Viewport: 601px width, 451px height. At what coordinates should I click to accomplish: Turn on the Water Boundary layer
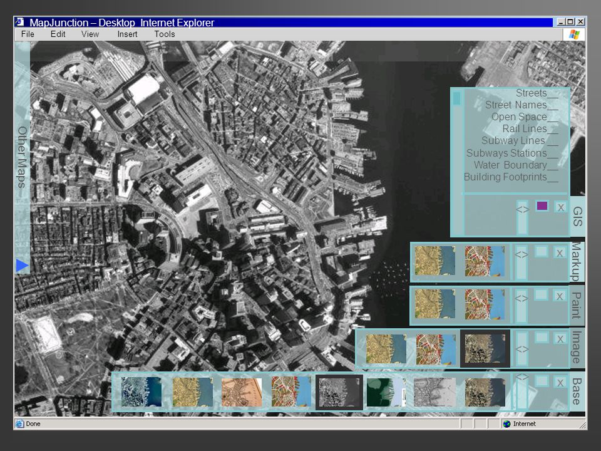tap(515, 165)
